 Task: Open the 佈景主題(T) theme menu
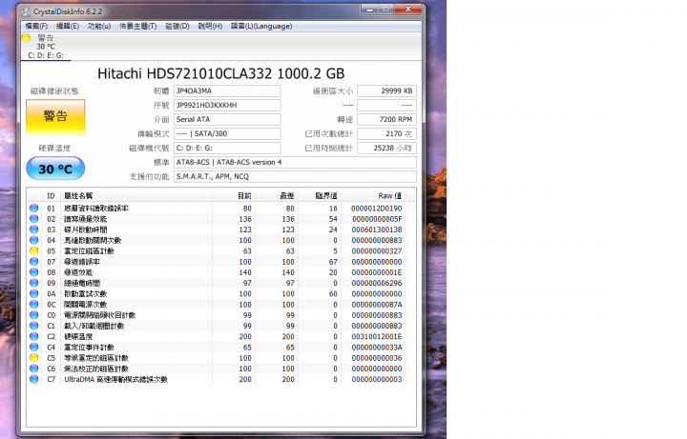tap(138, 27)
